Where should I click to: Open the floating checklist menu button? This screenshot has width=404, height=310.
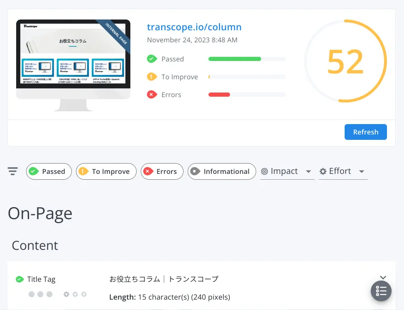381,291
